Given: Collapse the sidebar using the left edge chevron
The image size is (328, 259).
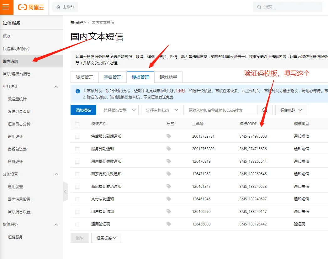Looking at the screenshot, I should (x=65, y=192).
